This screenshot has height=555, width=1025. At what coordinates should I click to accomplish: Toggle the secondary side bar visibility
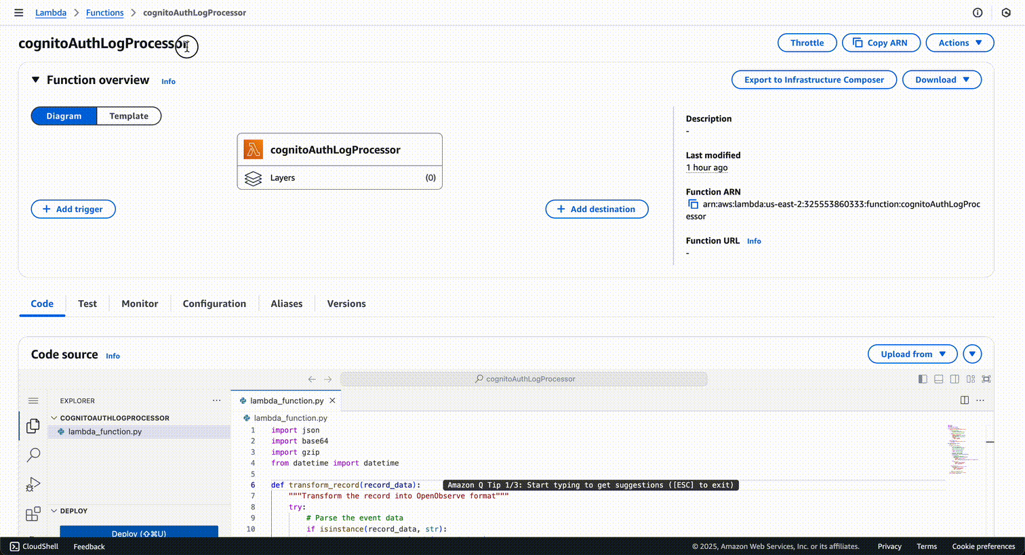coord(954,379)
